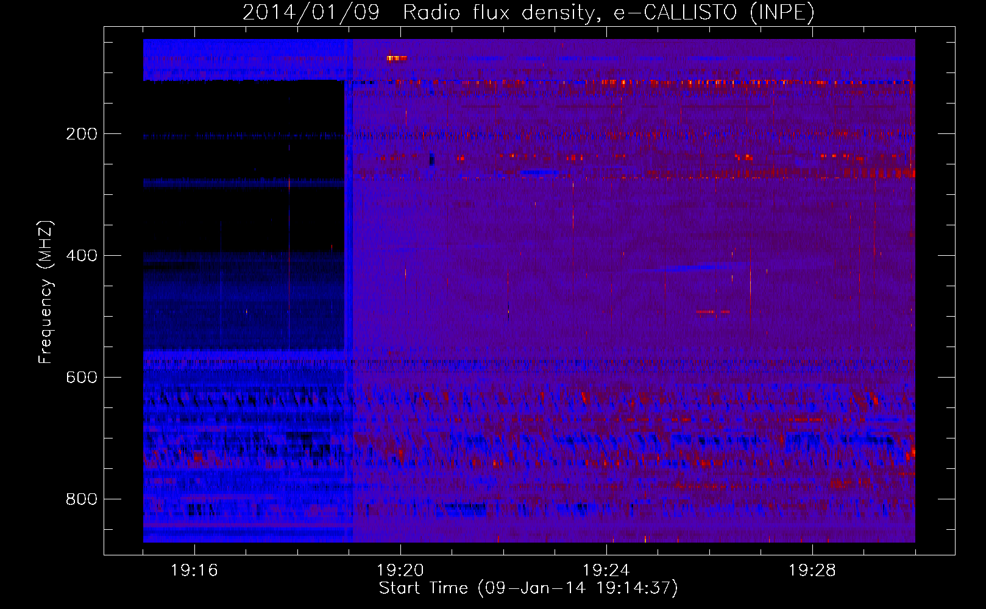
Task: Click the 19:24 time tick label
Action: [606, 571]
